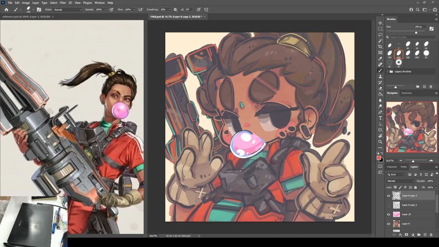The height and width of the screenshot is (247, 439).
Task: Select the Brush tool in toolbar
Action: click(380, 70)
